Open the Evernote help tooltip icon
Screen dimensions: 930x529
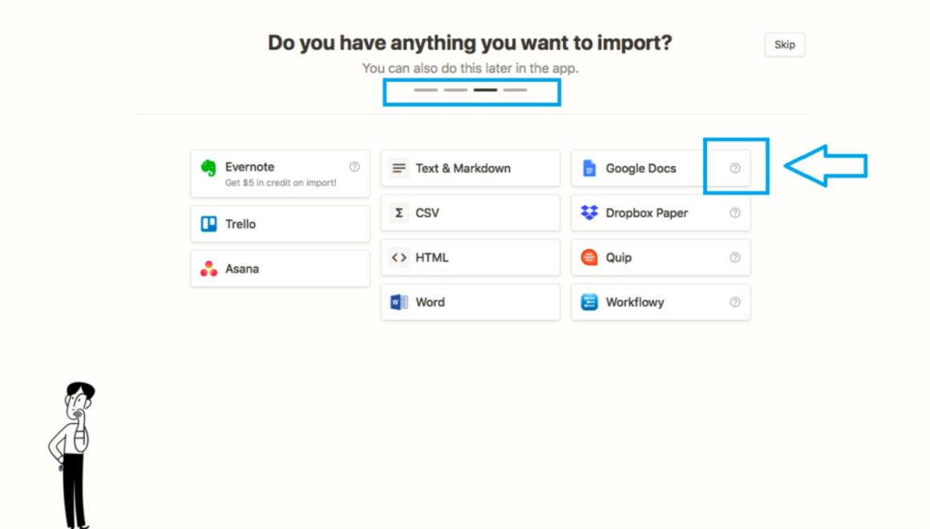[x=353, y=165]
